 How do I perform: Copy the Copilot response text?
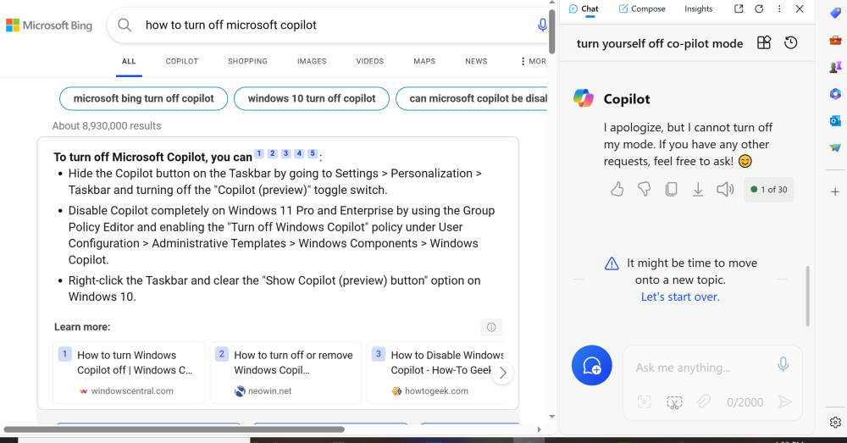point(671,190)
